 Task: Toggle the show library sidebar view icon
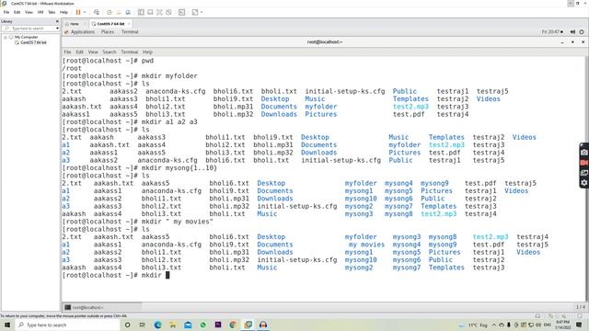click(141, 12)
